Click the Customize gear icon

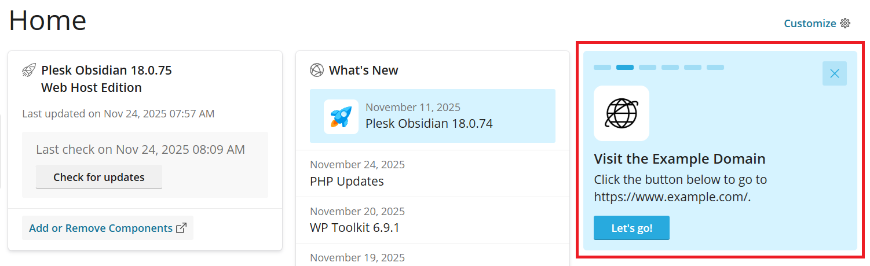pyautogui.click(x=845, y=24)
